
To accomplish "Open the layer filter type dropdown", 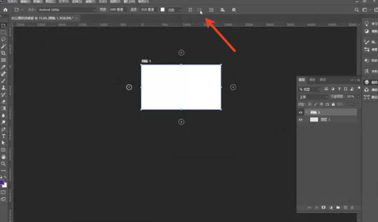I will pyautogui.click(x=310, y=89).
